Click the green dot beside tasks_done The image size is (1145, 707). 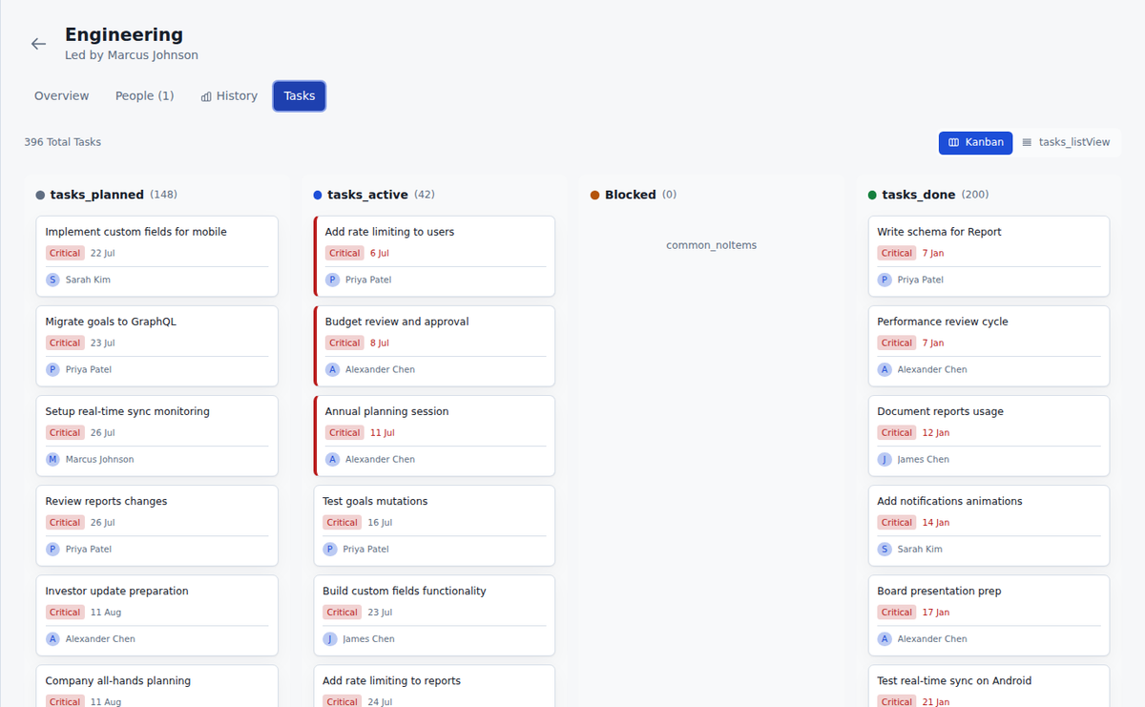tap(872, 195)
